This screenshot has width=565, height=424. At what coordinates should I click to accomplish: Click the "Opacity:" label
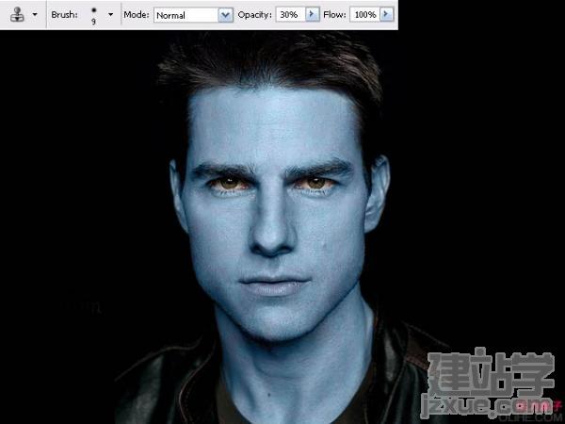coord(255,15)
